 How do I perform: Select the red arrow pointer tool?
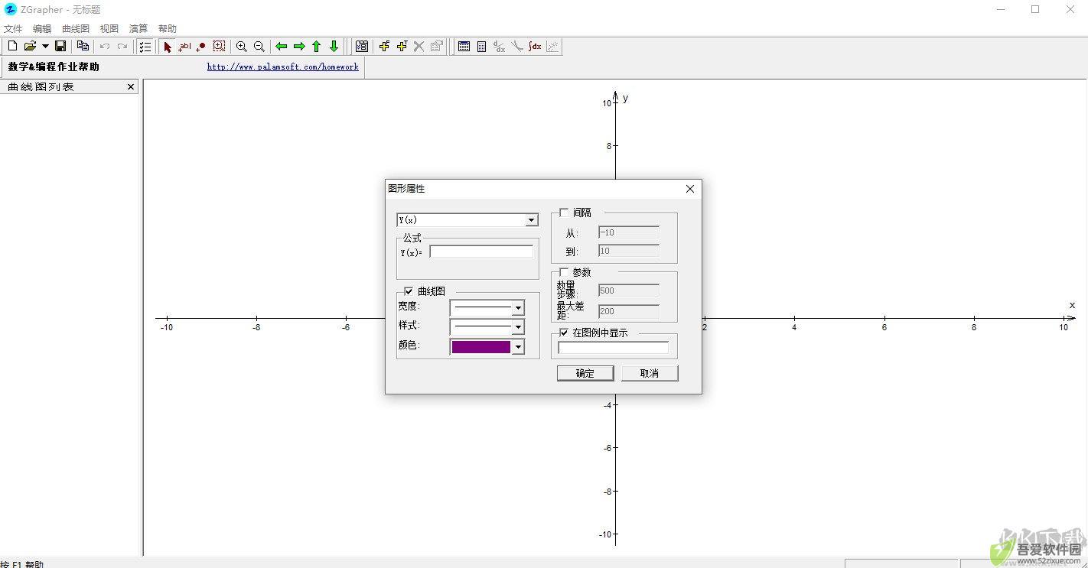(168, 47)
